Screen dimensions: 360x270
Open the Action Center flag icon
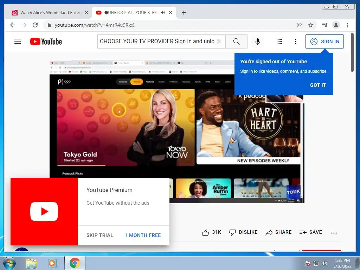click(308, 263)
